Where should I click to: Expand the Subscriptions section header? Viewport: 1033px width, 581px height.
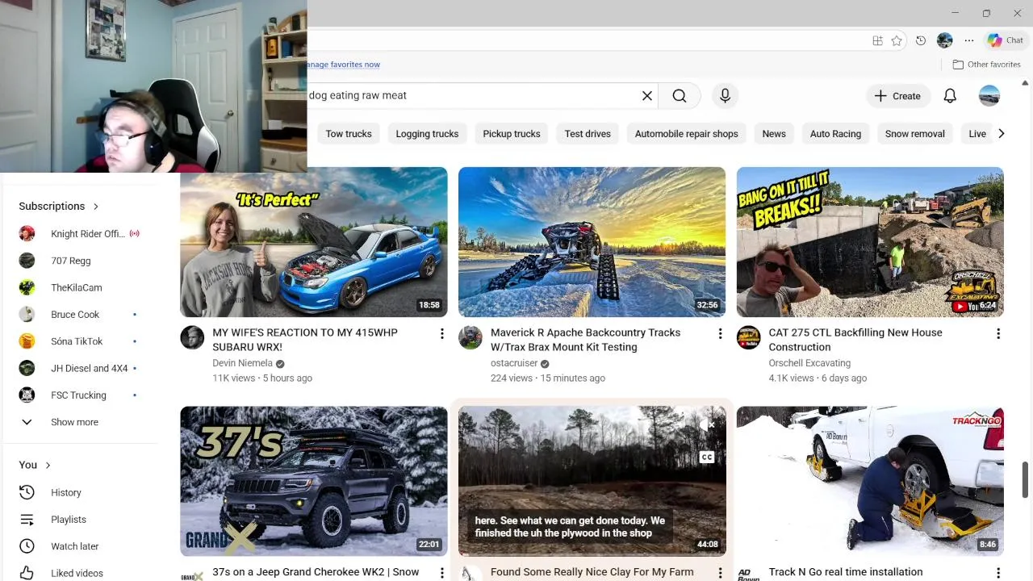59,206
